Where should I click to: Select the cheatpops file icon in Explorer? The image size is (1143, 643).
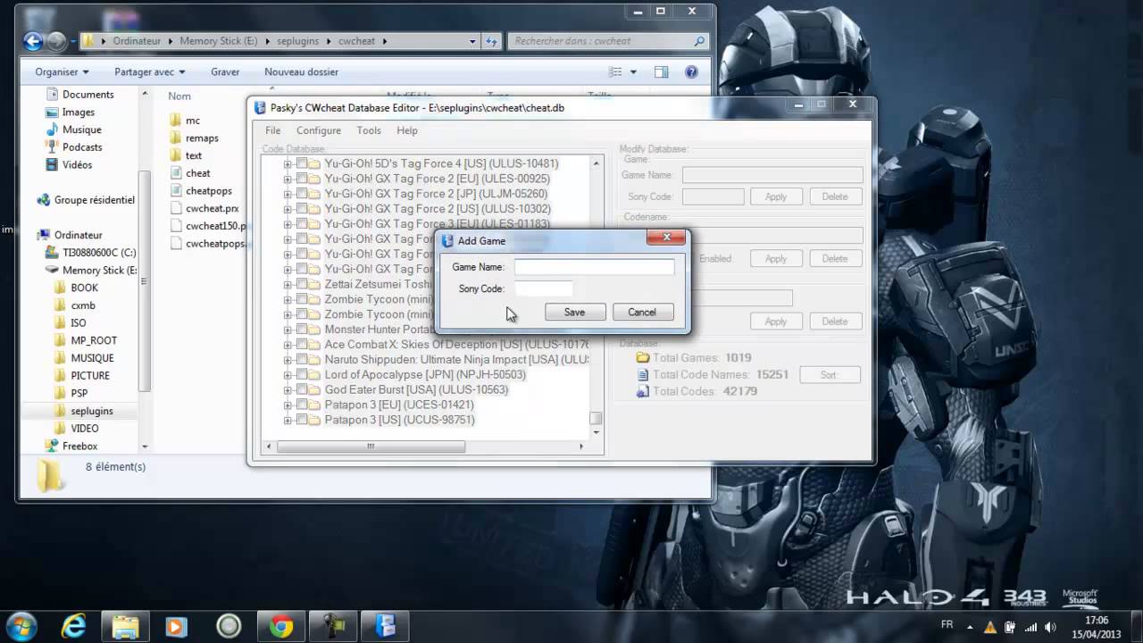pos(175,191)
